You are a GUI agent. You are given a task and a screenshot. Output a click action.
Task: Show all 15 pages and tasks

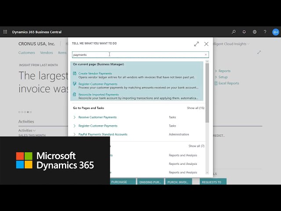point(195,108)
